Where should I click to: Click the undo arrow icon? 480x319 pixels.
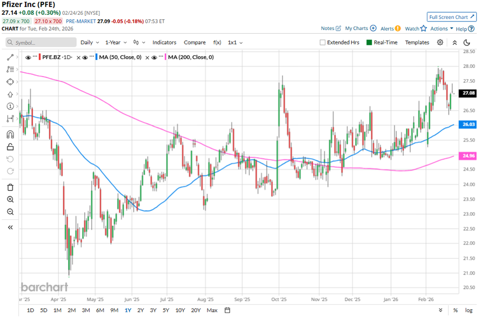[x=10, y=159]
